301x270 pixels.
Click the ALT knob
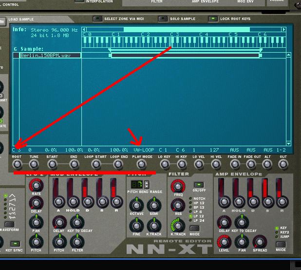267,164
